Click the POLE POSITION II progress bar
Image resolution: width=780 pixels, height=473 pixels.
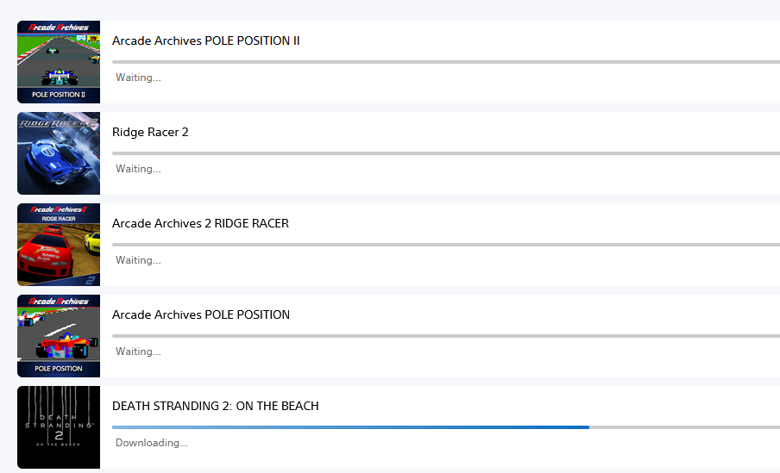click(446, 62)
